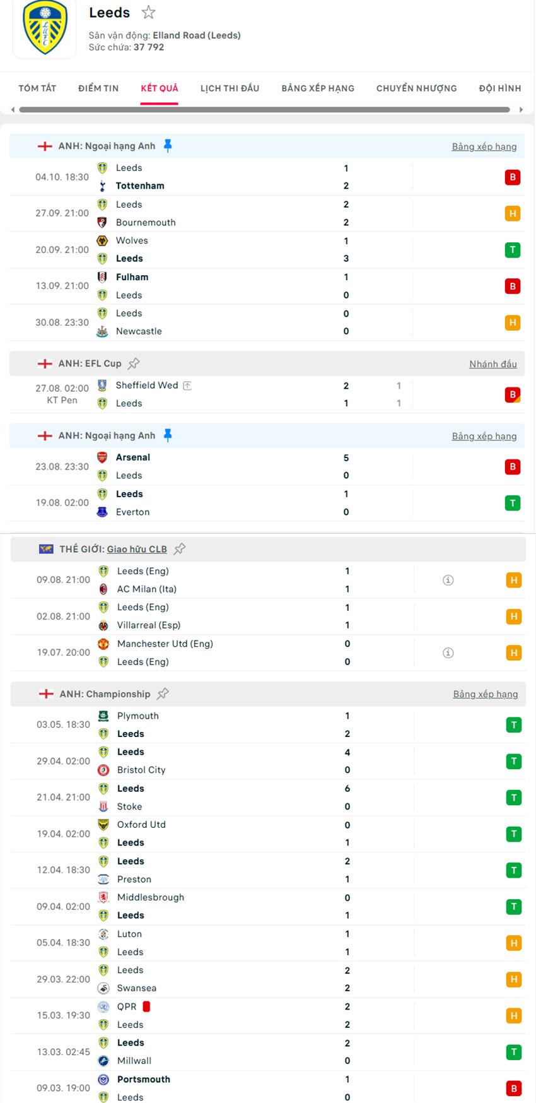Pin the Giao hữu CLB section

180,549
